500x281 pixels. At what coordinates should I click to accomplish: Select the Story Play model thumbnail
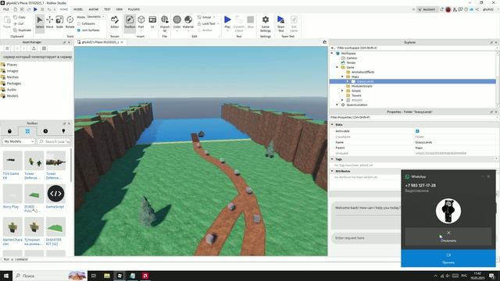(12, 194)
